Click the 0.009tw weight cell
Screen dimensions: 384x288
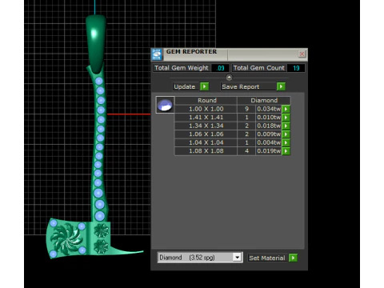[x=269, y=134]
